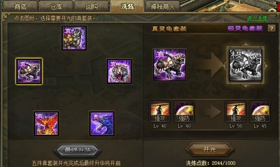
Task: Go to the 回购 tab
Action: 91,6
